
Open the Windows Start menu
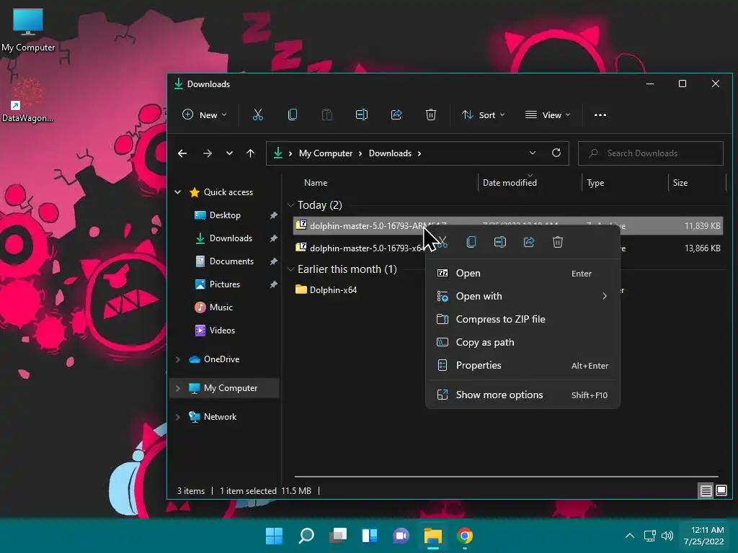[274, 536]
